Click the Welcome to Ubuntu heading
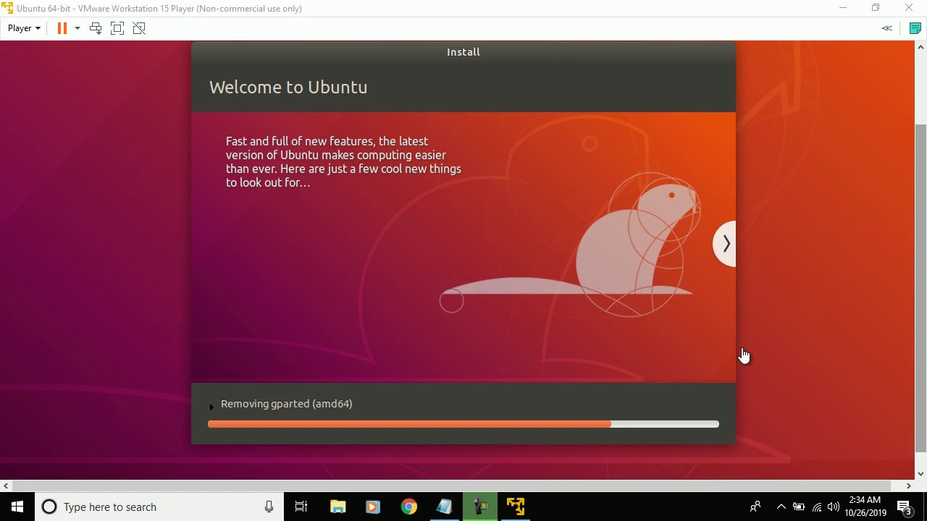Image resolution: width=927 pixels, height=521 pixels. [x=288, y=87]
